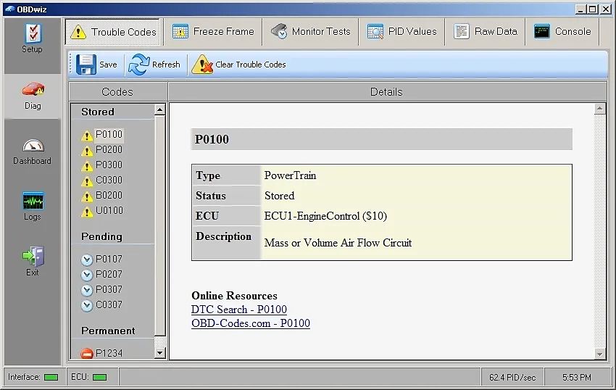Select stored code P0300 label
The image size is (616, 390).
[x=109, y=165]
